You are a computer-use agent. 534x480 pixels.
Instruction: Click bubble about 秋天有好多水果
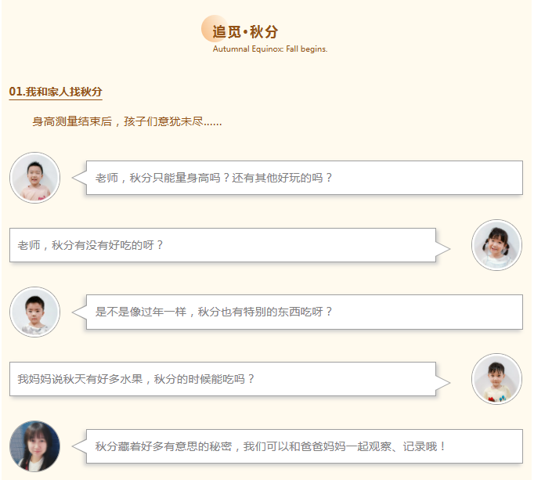[222, 379]
